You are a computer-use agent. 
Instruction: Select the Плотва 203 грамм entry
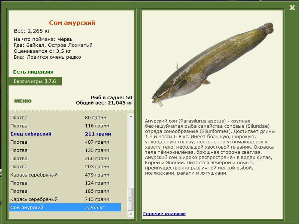[x=65, y=167]
